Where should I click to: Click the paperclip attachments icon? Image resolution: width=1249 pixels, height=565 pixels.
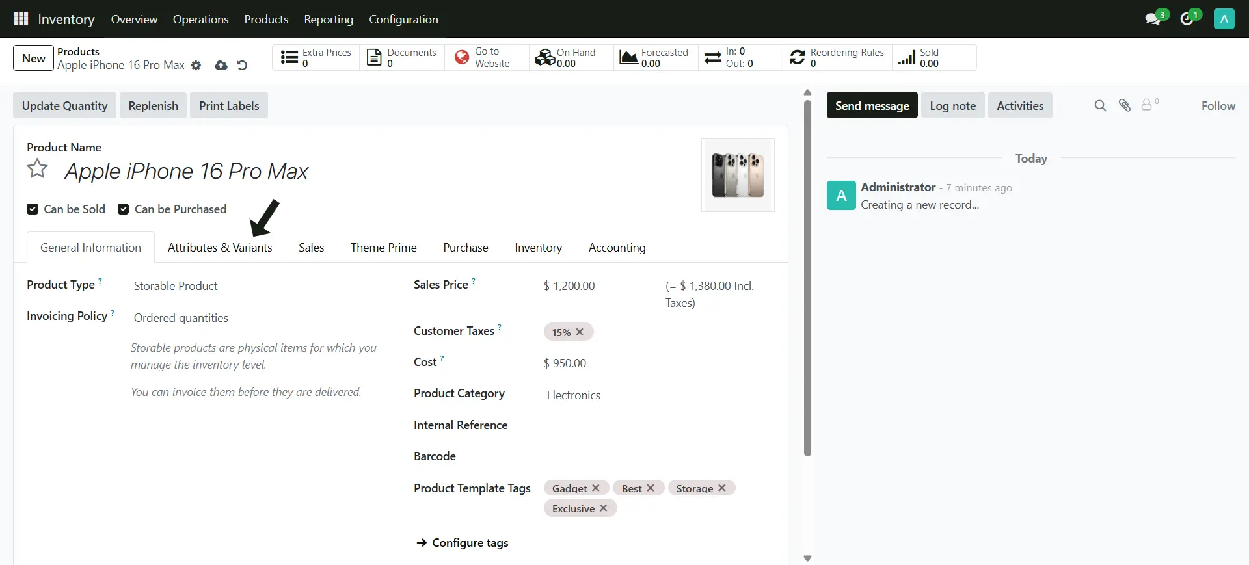tap(1125, 105)
